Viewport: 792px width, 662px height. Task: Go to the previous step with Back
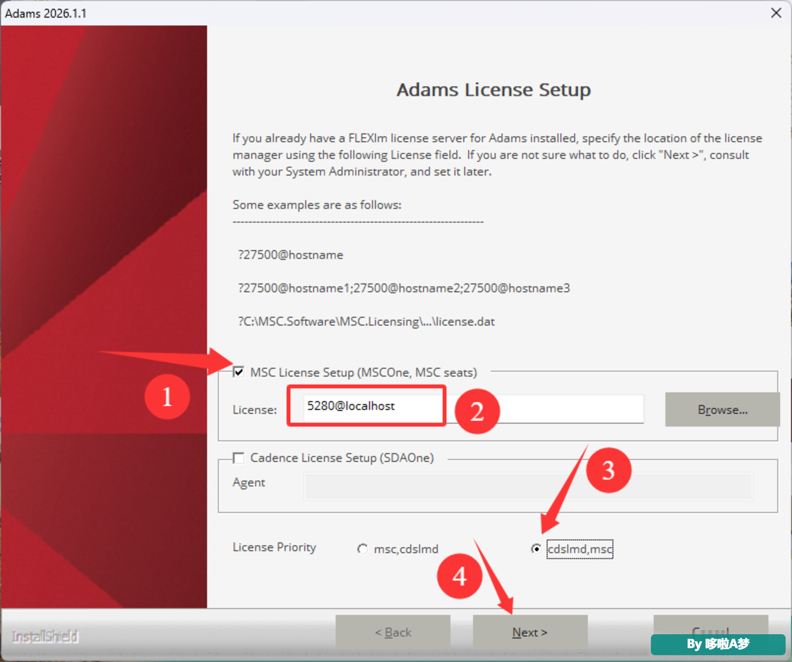pos(393,632)
